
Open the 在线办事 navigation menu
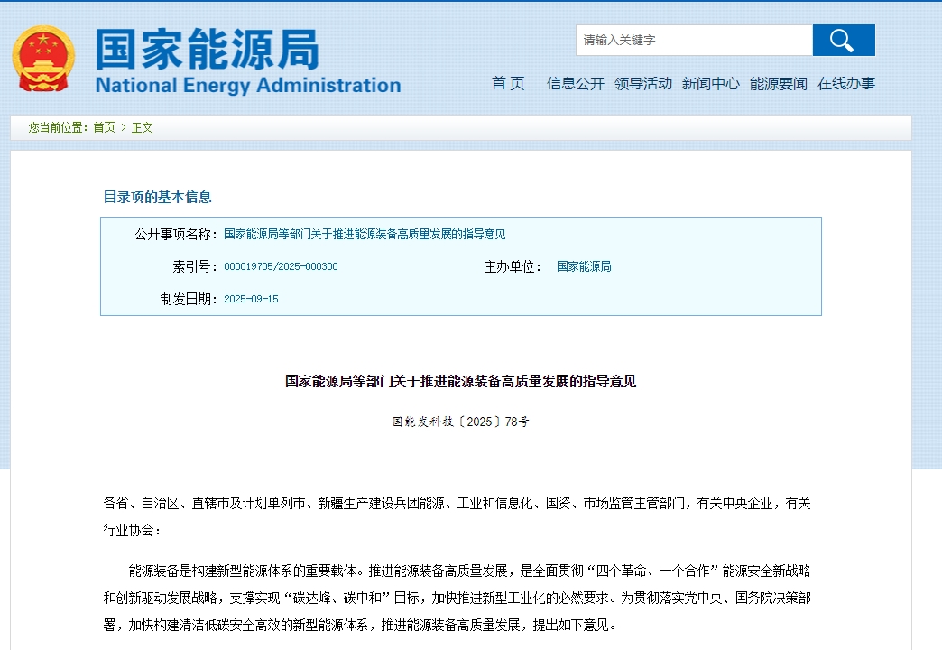847,83
